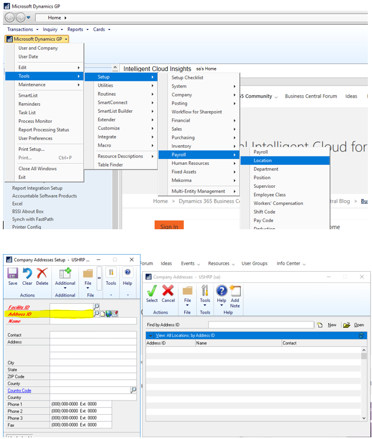Click the Tools icon in Company Addresses Setup
Viewport: 372px width, 439px height.
[x=111, y=272]
